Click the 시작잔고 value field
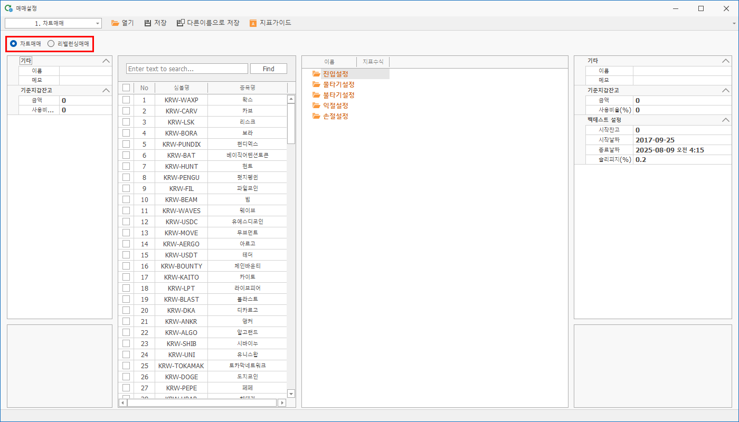739x422 pixels. [x=681, y=130]
